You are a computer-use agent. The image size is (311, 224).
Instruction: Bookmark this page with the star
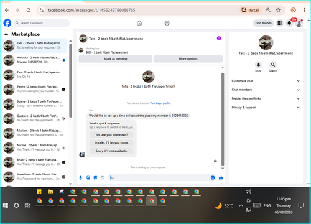[x=278, y=10]
